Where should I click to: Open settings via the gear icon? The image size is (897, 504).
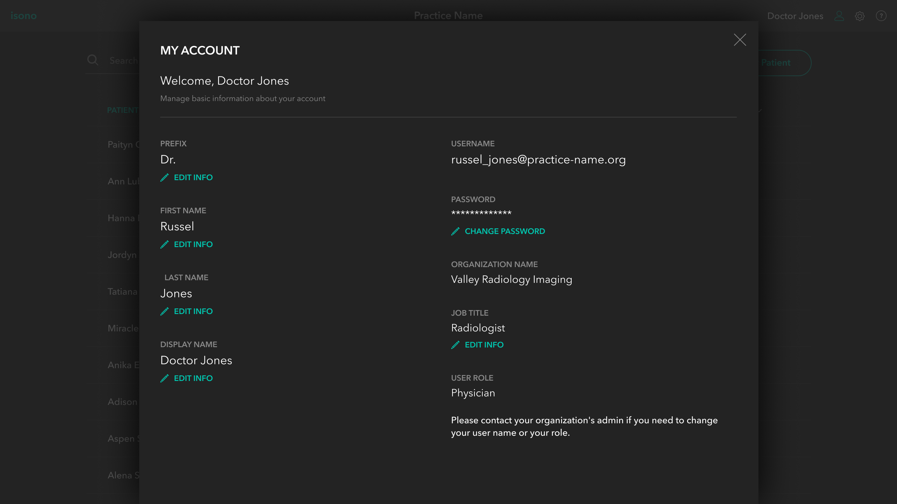coord(860,16)
